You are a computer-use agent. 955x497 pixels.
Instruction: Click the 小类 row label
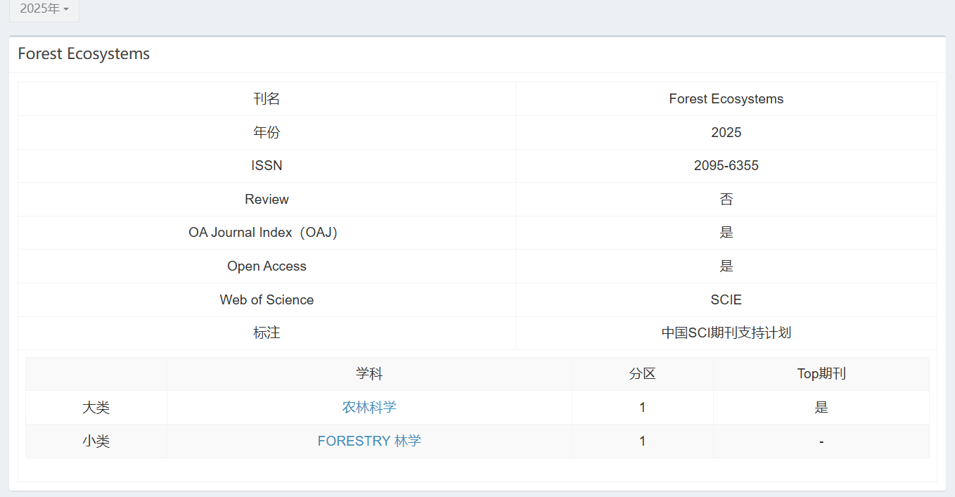click(96, 441)
